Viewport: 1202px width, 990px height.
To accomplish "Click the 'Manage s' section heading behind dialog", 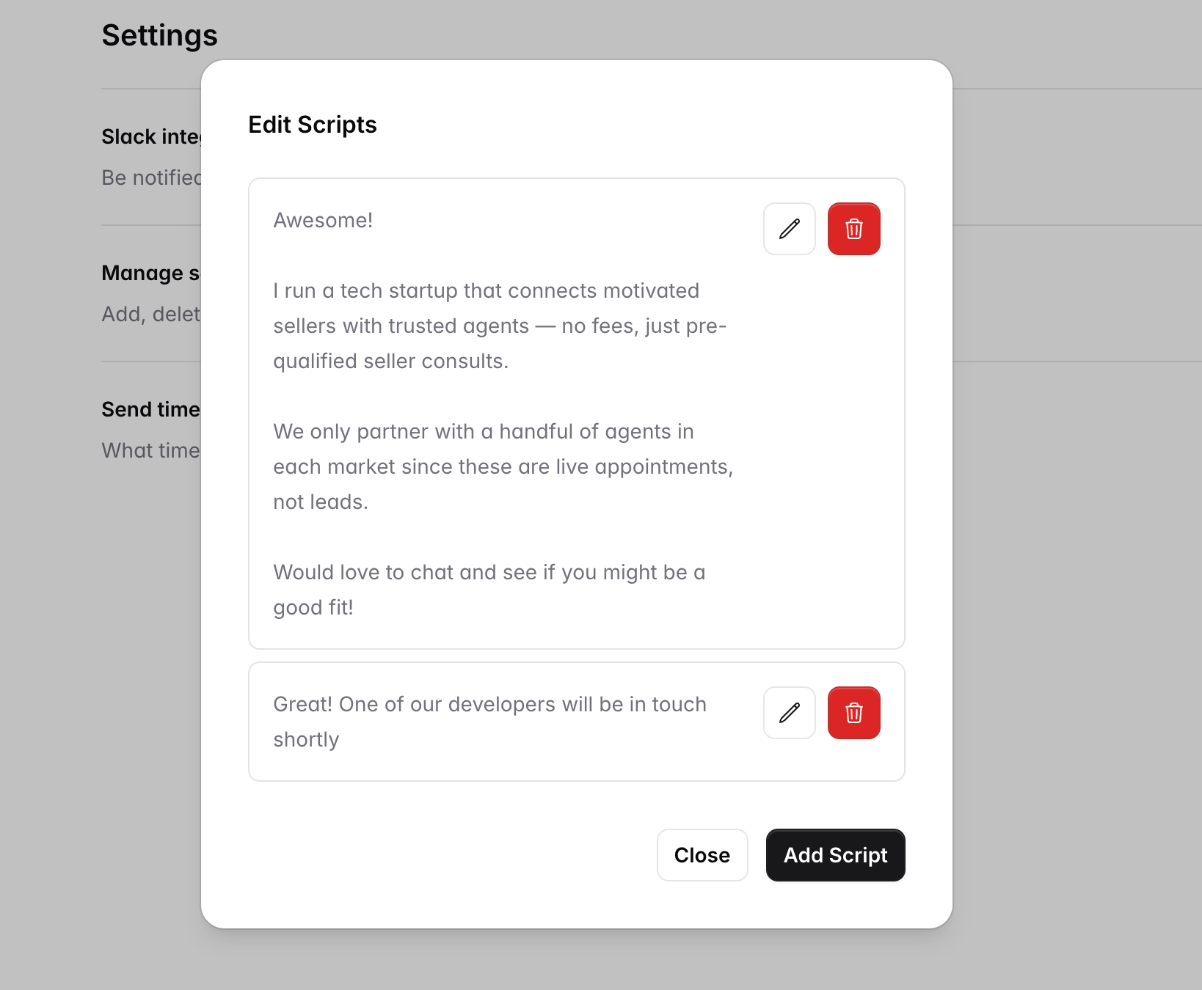I will (151, 273).
